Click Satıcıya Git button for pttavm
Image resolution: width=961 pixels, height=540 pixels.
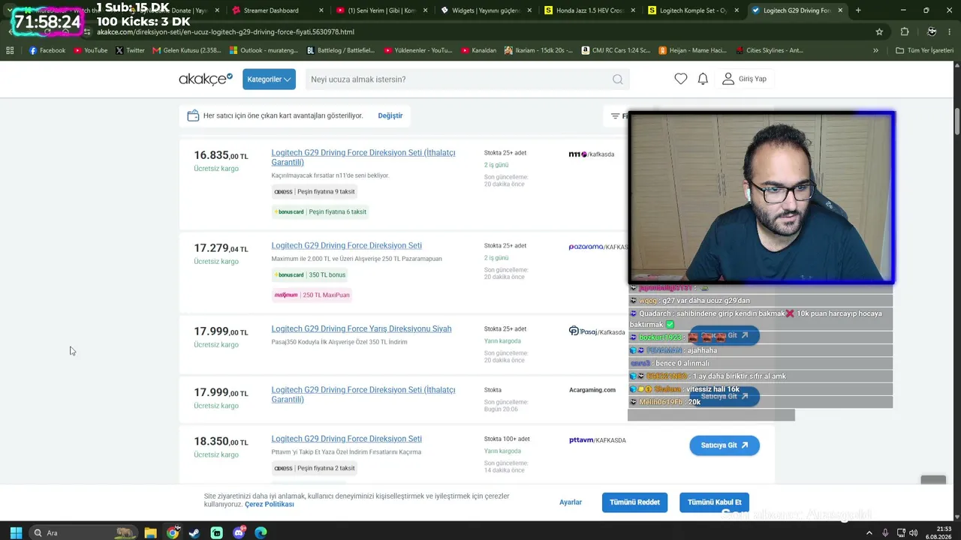coord(725,445)
